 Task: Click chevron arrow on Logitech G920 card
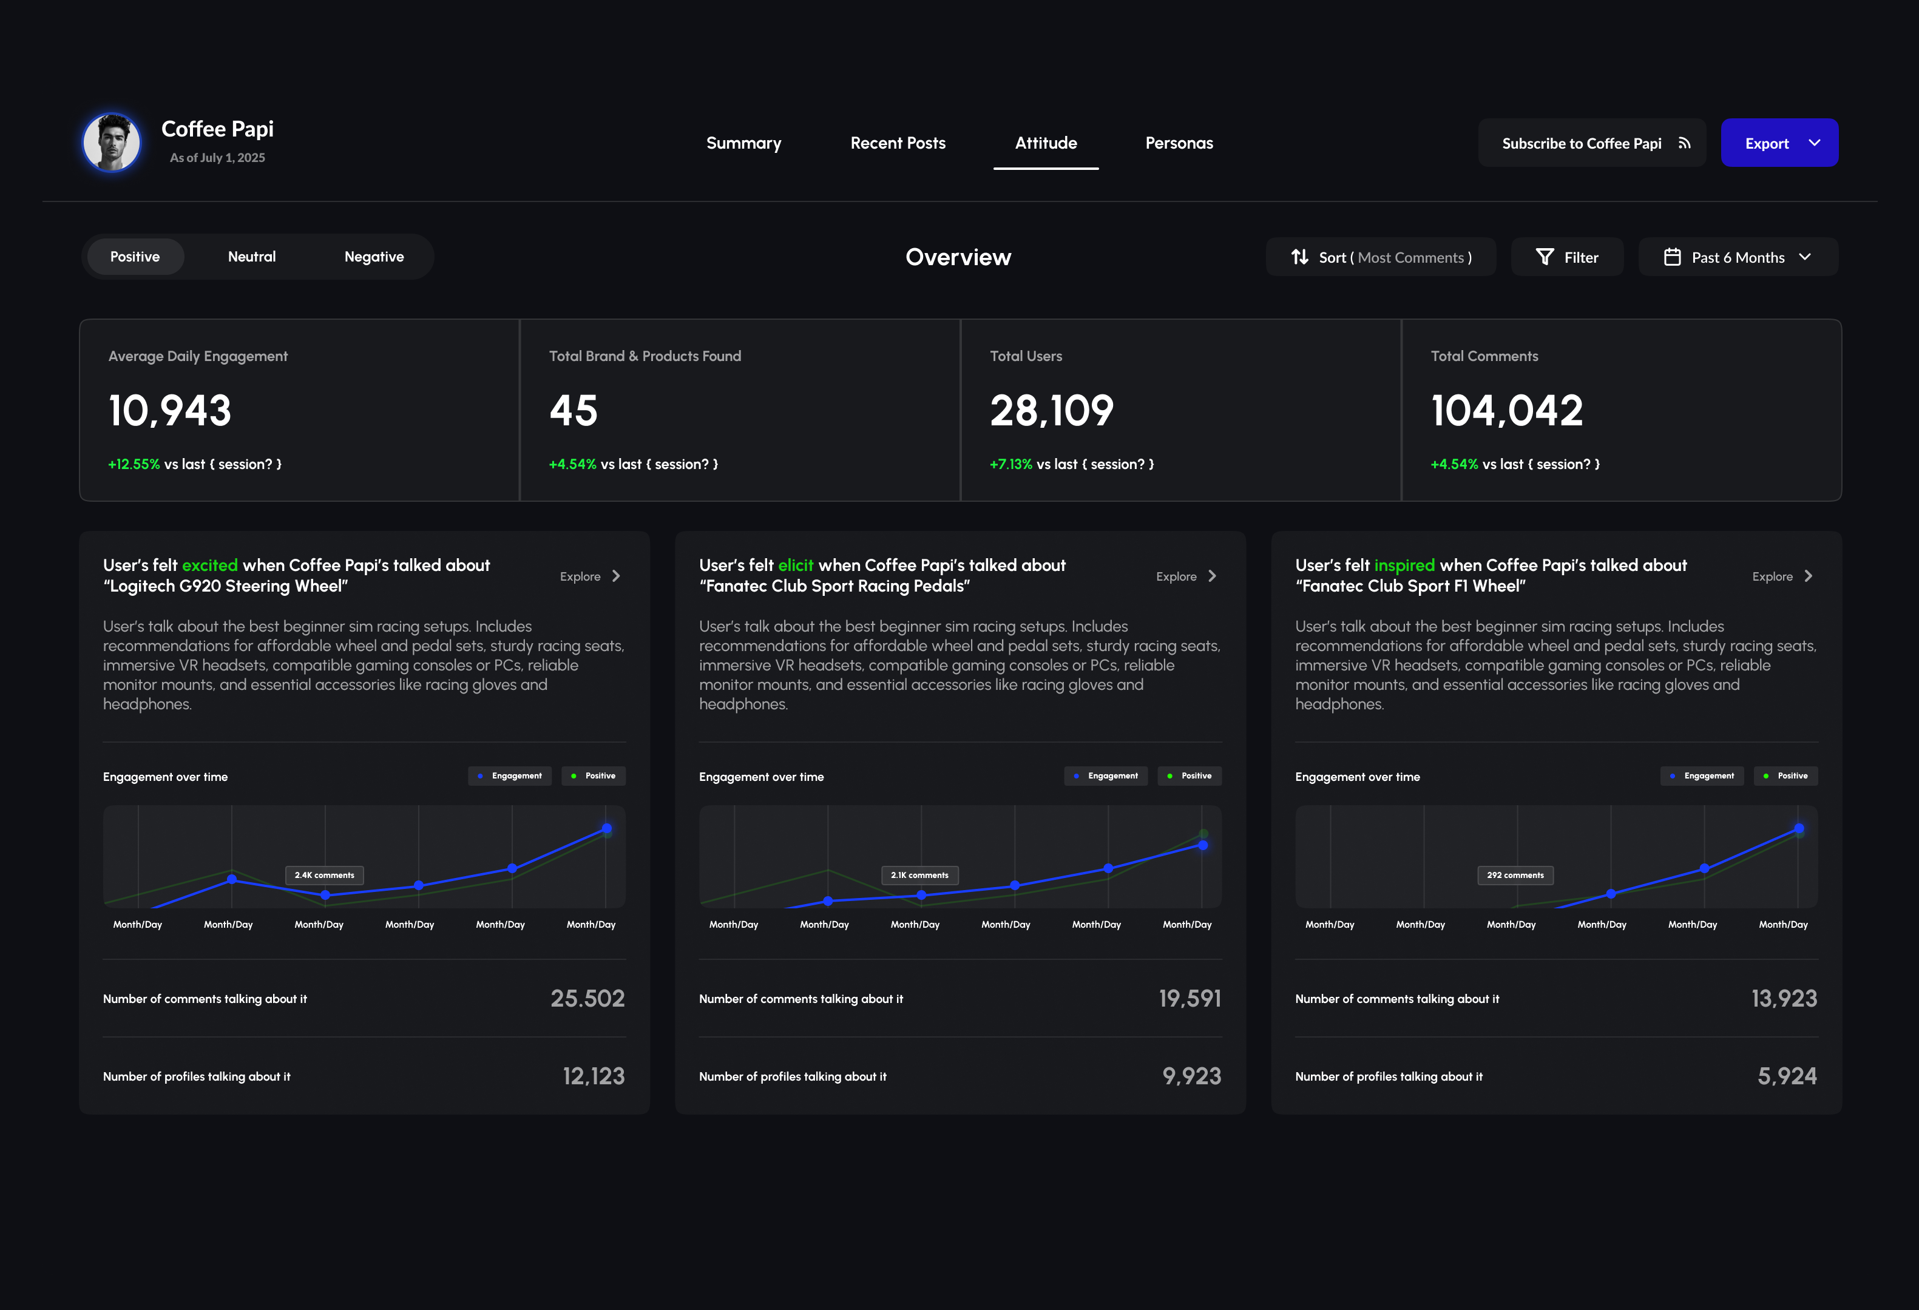[x=616, y=576]
